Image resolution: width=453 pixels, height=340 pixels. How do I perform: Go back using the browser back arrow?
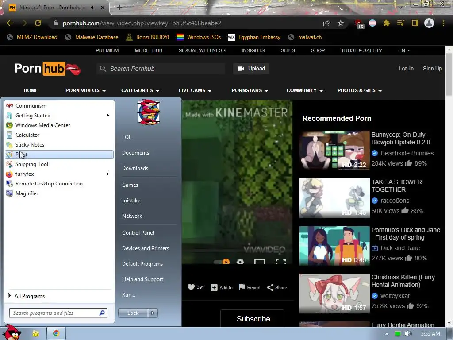10,23
